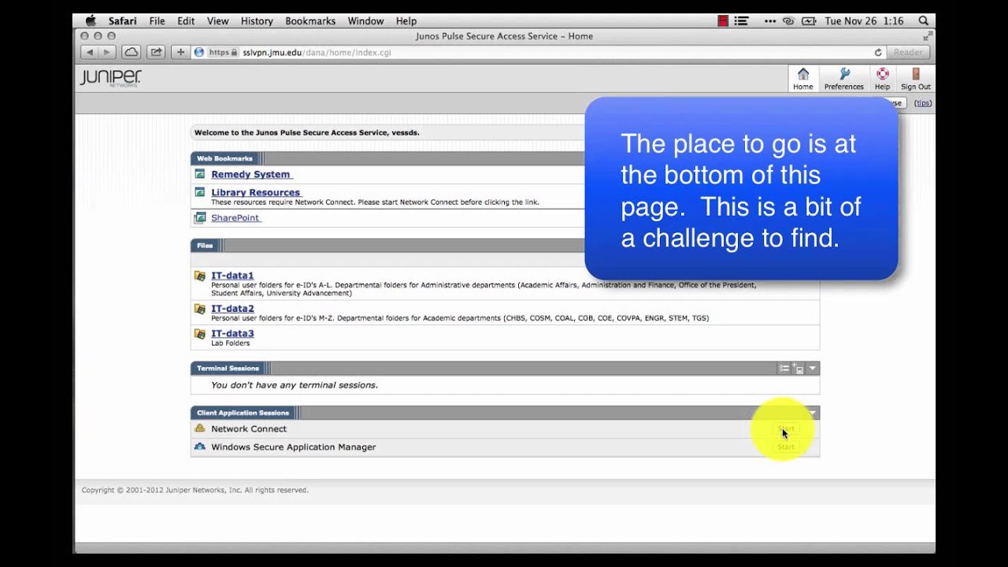The image size is (1008, 567).
Task: Open the Library Resources link
Action: (x=255, y=192)
